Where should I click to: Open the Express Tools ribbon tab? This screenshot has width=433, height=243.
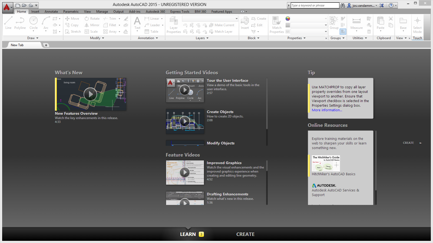pyautogui.click(x=180, y=12)
